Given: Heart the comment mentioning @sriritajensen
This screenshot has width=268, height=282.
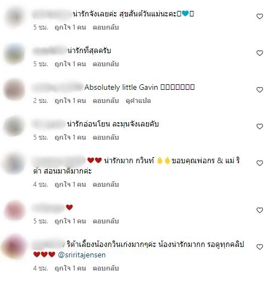Looking at the screenshot, I should 259,247.
